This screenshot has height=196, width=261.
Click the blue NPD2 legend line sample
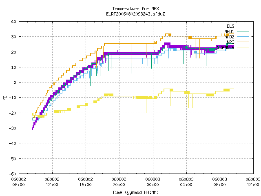(x=243, y=36)
